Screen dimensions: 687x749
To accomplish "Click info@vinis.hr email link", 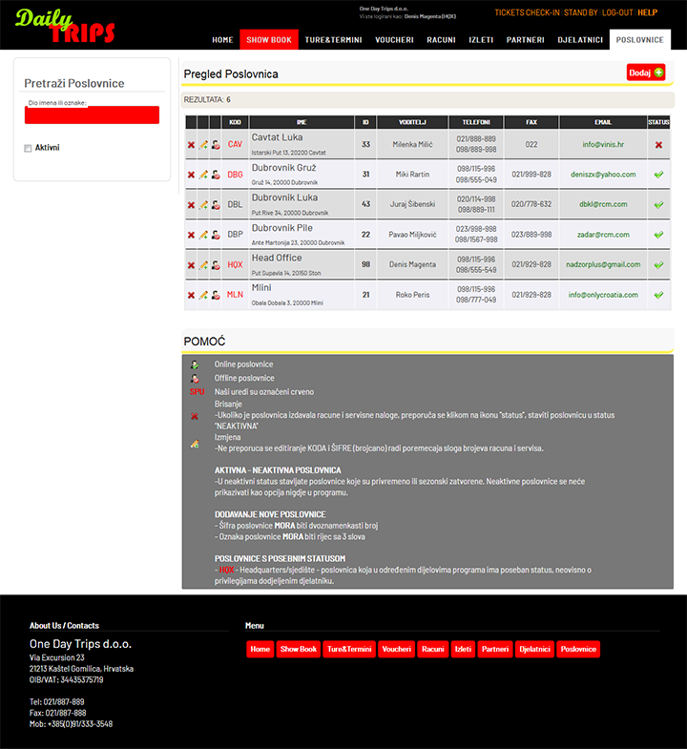I will point(603,145).
